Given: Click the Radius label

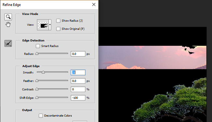Looking at the screenshot, I should tap(29, 54).
